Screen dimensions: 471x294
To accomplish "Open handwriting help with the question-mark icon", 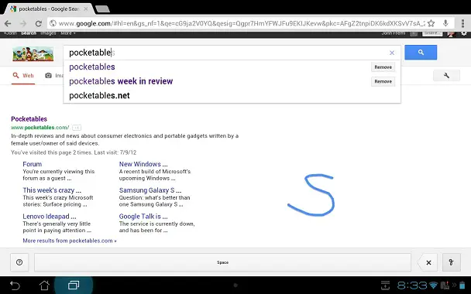I will 19,262.
